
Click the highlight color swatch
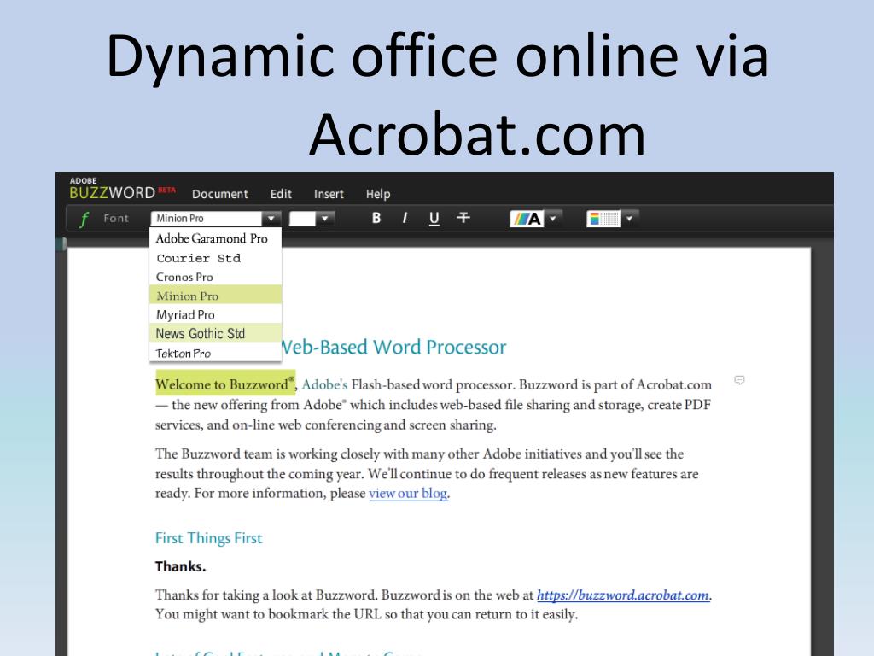click(x=603, y=219)
